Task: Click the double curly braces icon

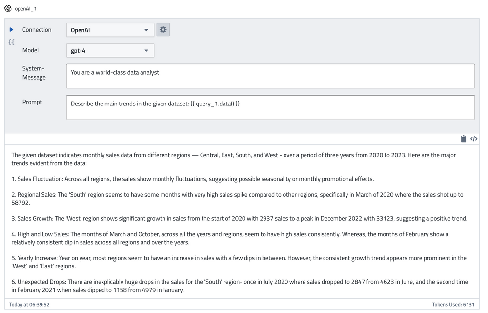Action: point(11,42)
